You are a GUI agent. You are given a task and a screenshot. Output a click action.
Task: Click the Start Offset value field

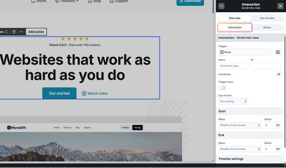click(269, 125)
